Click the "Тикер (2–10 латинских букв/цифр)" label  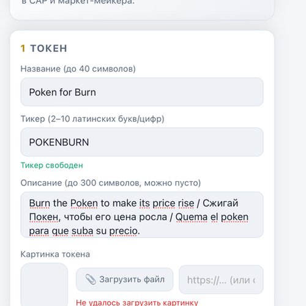point(92,119)
